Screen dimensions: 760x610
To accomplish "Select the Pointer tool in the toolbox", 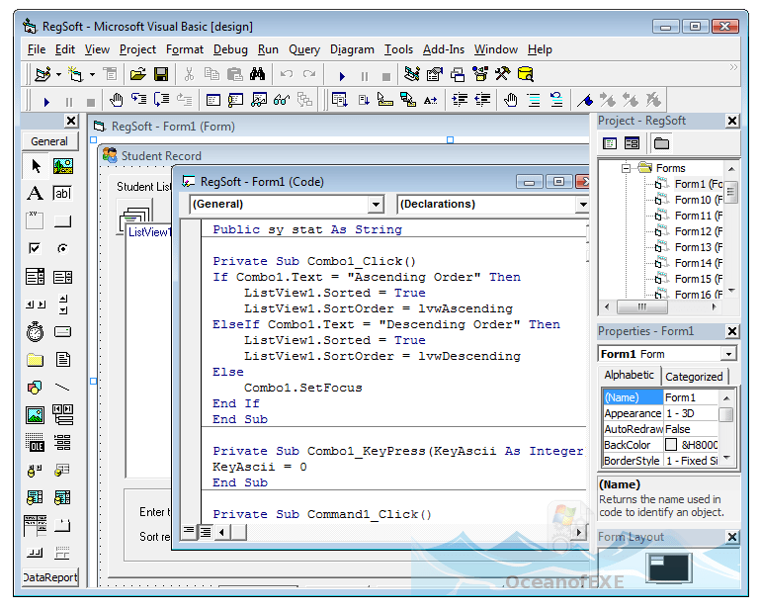I will coord(35,166).
